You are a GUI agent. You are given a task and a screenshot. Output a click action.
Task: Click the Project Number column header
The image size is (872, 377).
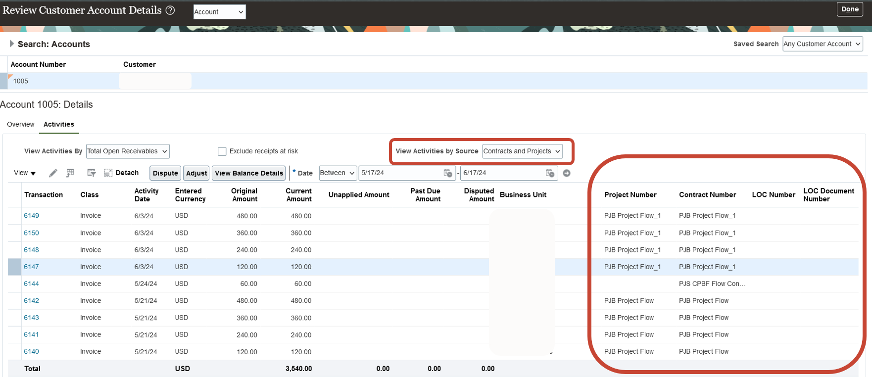point(630,195)
